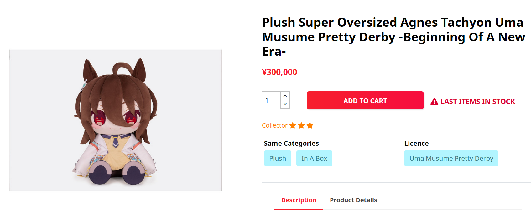Screen dimensions: 531x217
Task: Click the warning triangle stock icon
Action: [434, 102]
